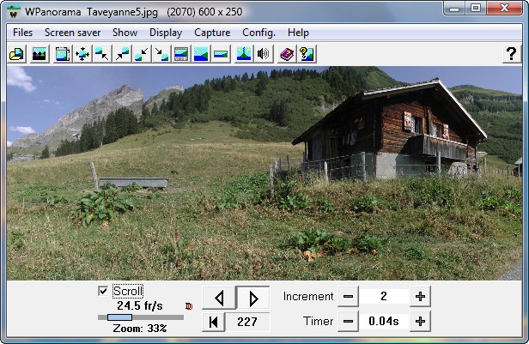Click the landscape icon with vertical zipper line
This screenshot has height=344, width=529.
point(244,54)
